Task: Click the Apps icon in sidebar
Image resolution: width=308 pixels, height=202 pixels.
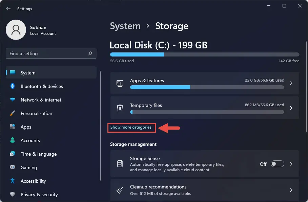Action: click(x=13, y=127)
